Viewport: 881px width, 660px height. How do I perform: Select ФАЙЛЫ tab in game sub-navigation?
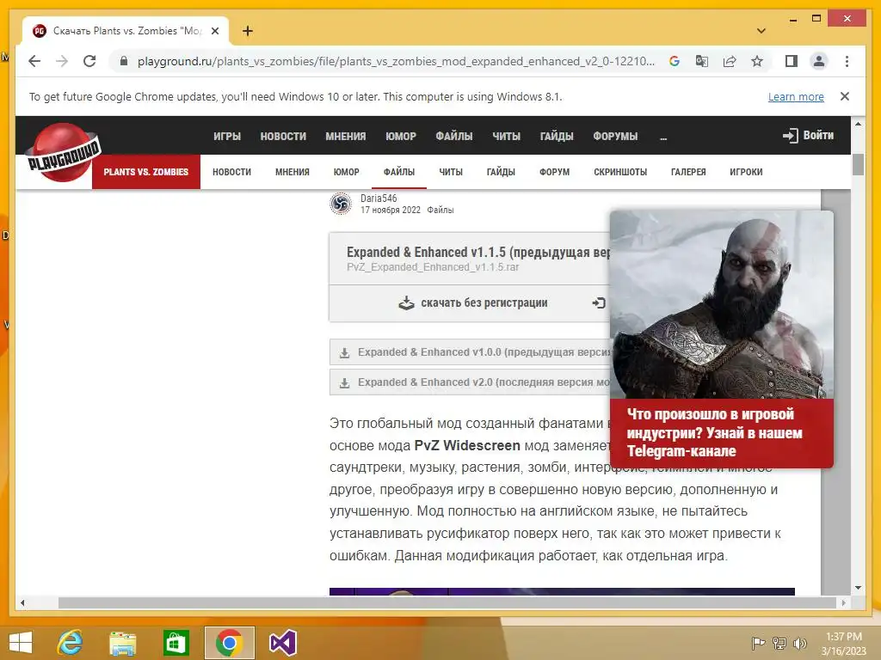(x=399, y=172)
